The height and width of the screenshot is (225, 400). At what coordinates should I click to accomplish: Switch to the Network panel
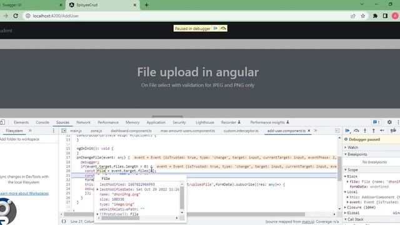83,122
